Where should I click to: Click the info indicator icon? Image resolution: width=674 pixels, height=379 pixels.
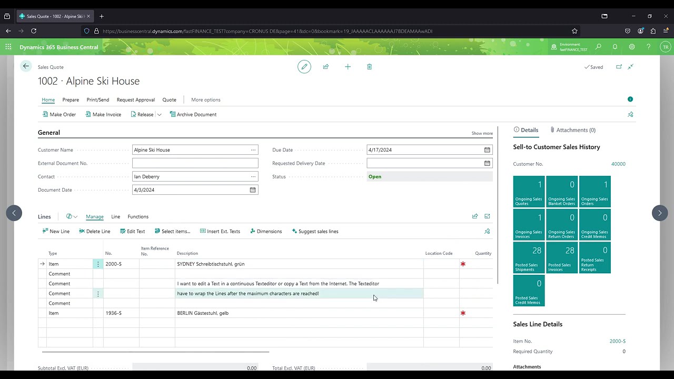[x=630, y=99]
